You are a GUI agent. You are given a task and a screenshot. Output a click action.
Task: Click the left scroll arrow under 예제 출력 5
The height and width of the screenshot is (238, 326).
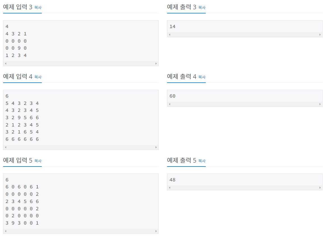(170, 187)
